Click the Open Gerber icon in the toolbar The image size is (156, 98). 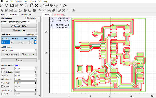tap(2, 5)
